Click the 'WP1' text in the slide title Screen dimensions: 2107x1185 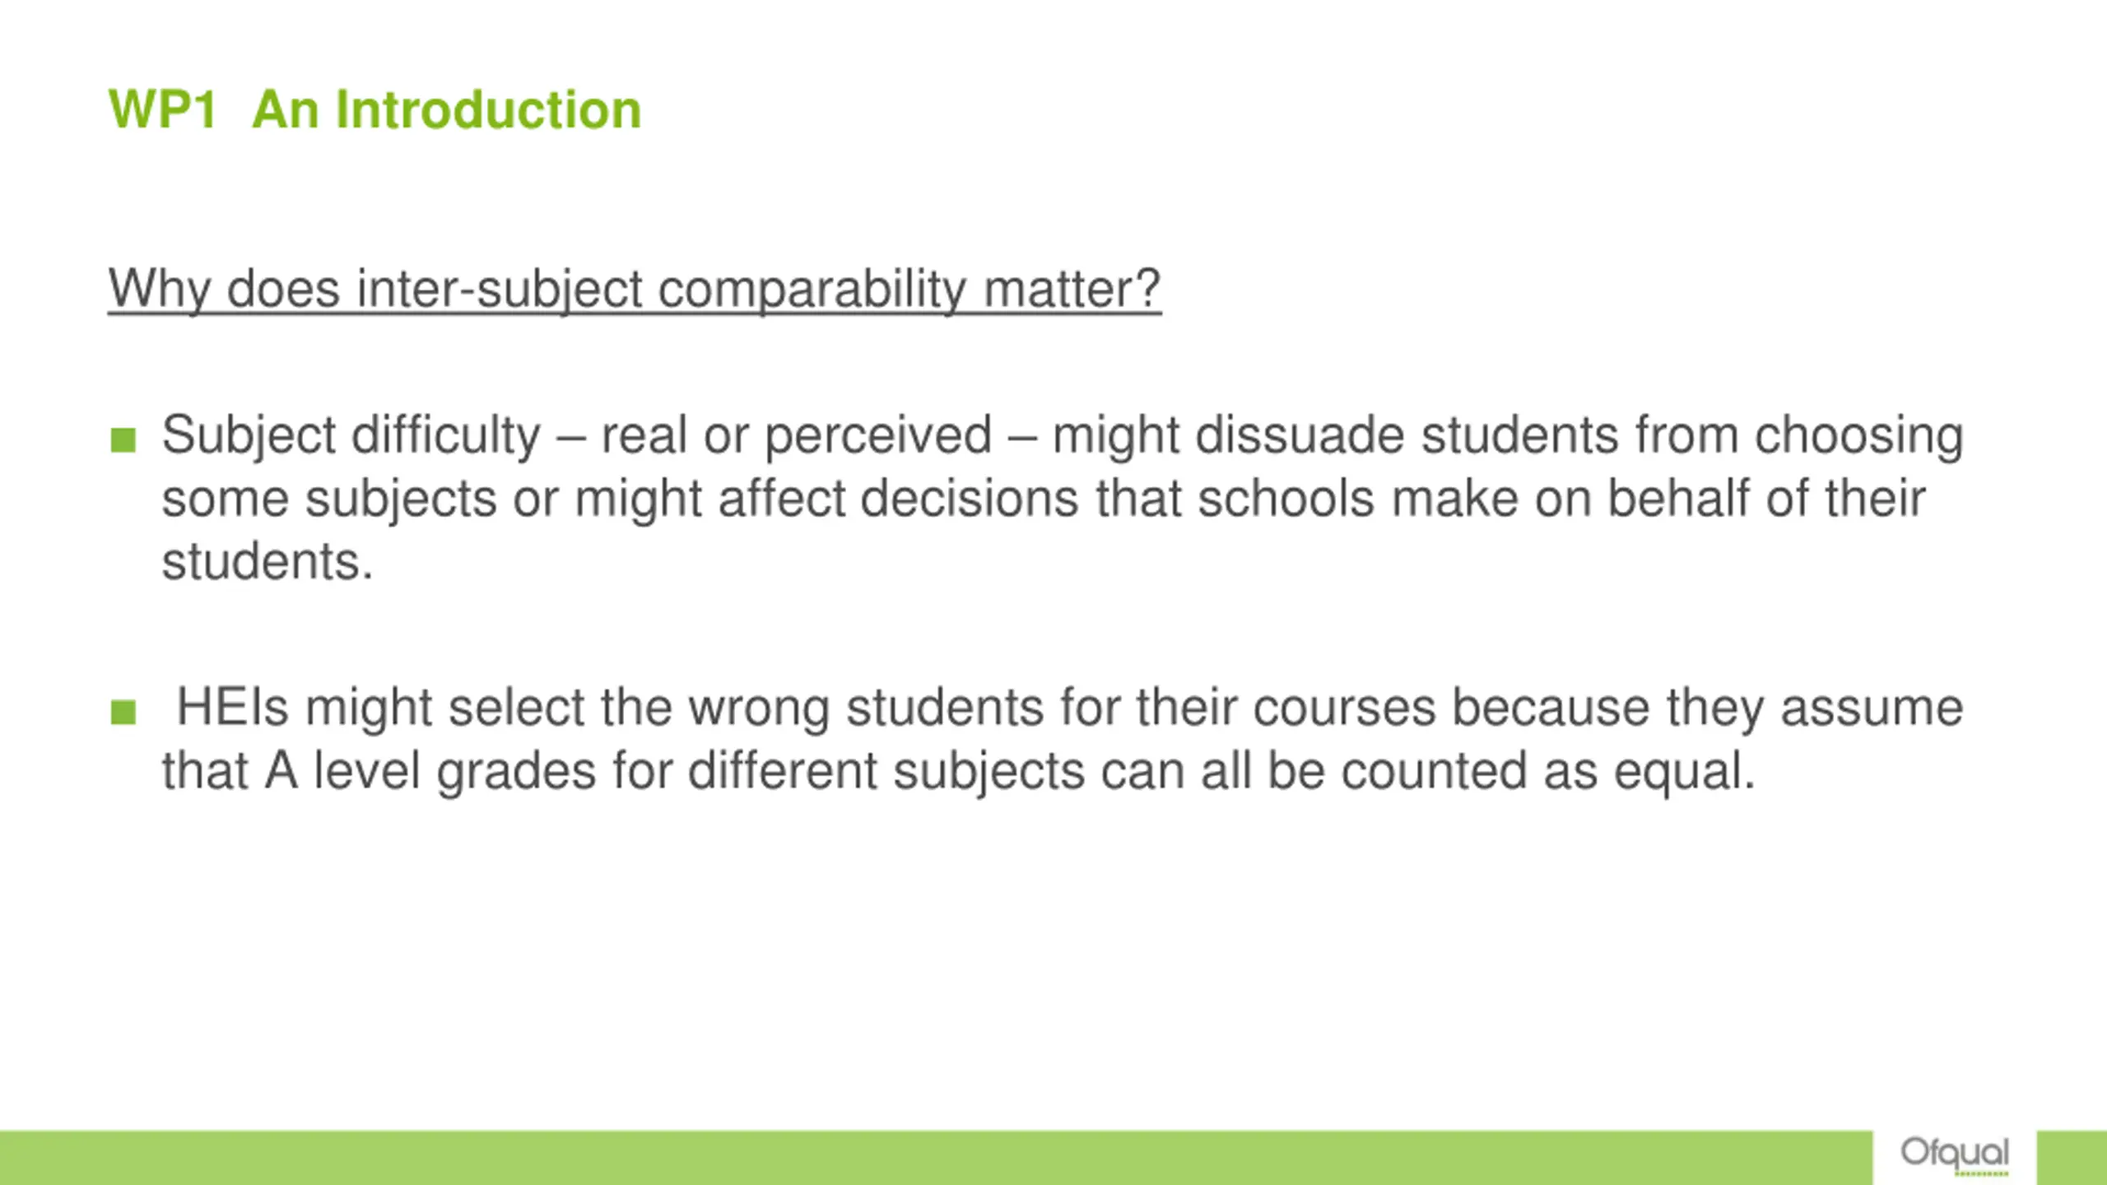(162, 109)
